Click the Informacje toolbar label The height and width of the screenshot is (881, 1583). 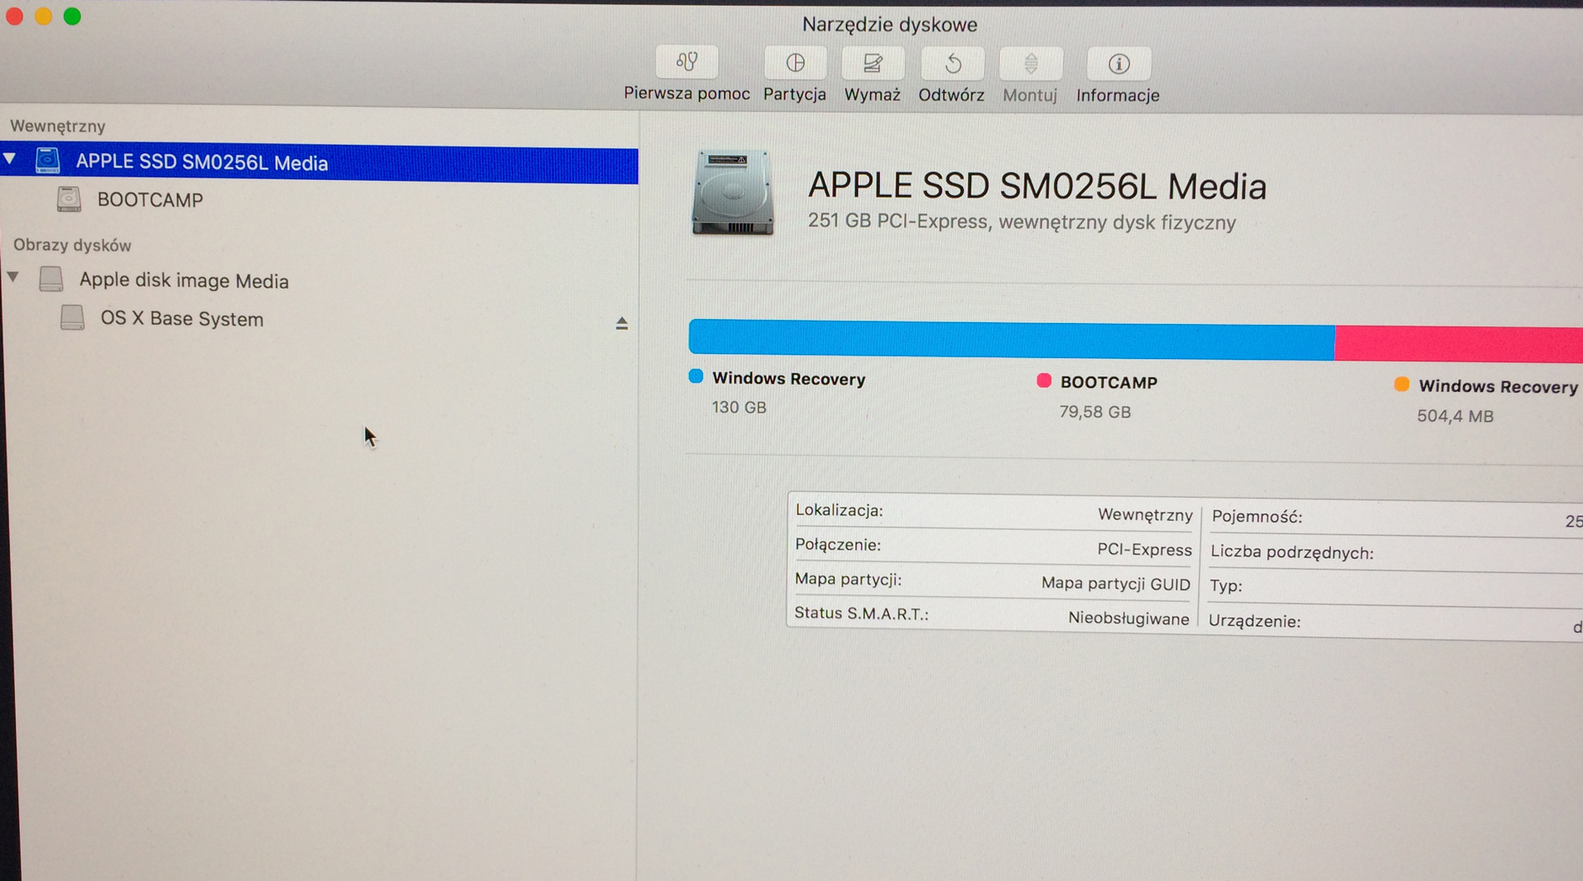pos(1118,96)
